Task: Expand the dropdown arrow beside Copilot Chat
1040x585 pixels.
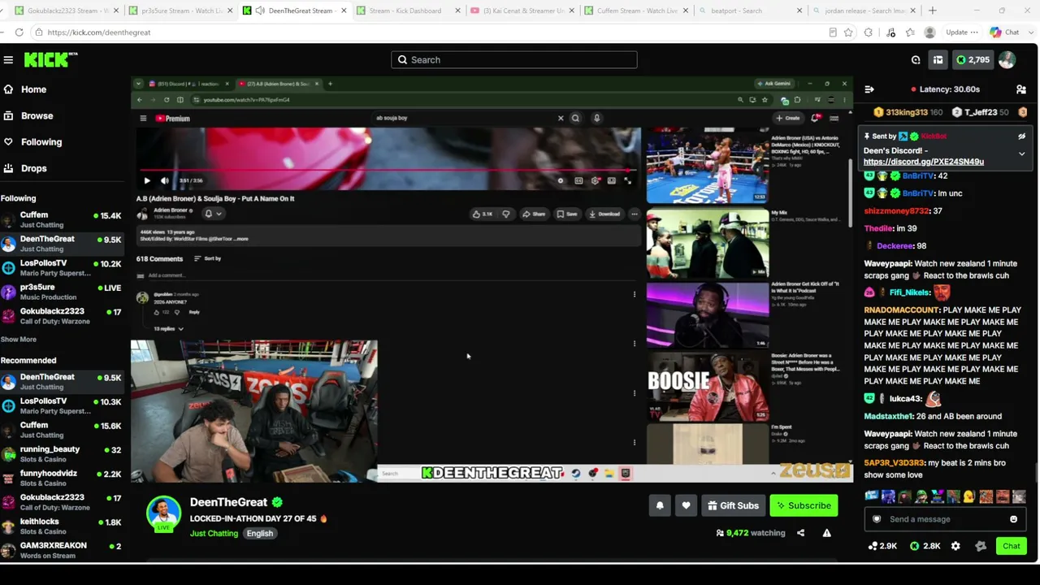Action: pyautogui.click(x=1030, y=32)
